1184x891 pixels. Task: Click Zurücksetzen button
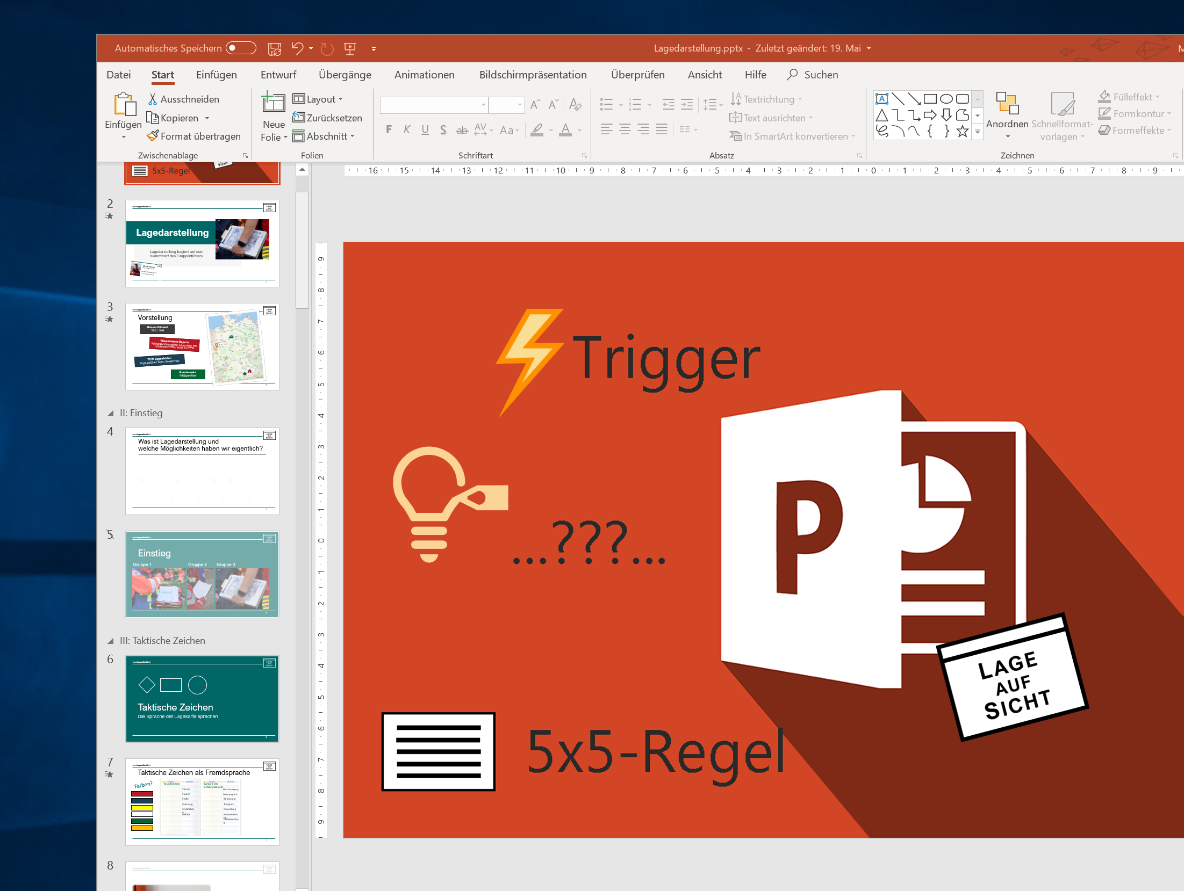pyautogui.click(x=327, y=118)
